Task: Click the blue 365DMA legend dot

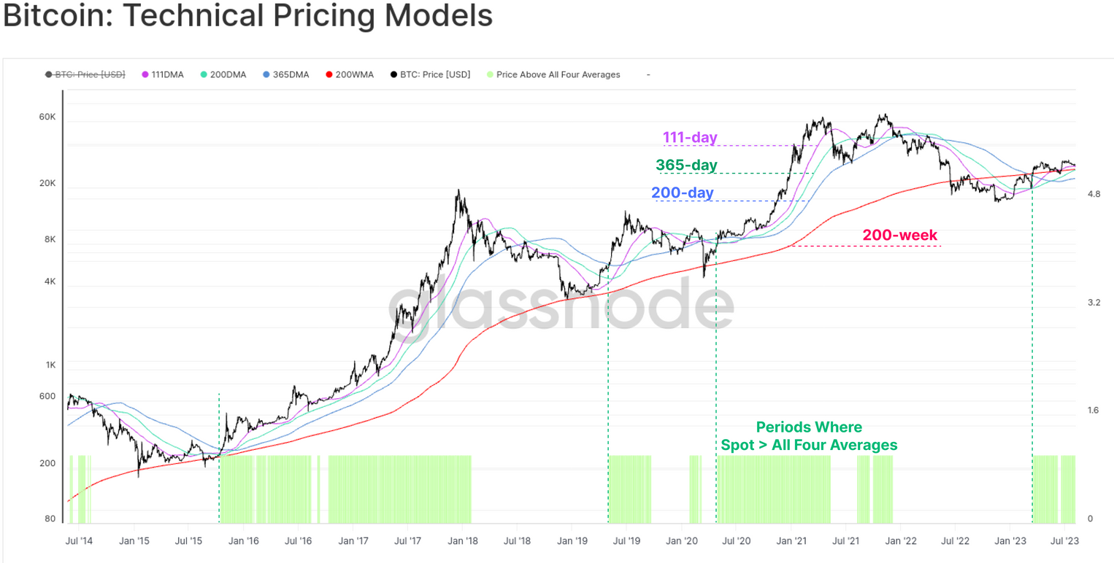Action: click(x=266, y=74)
